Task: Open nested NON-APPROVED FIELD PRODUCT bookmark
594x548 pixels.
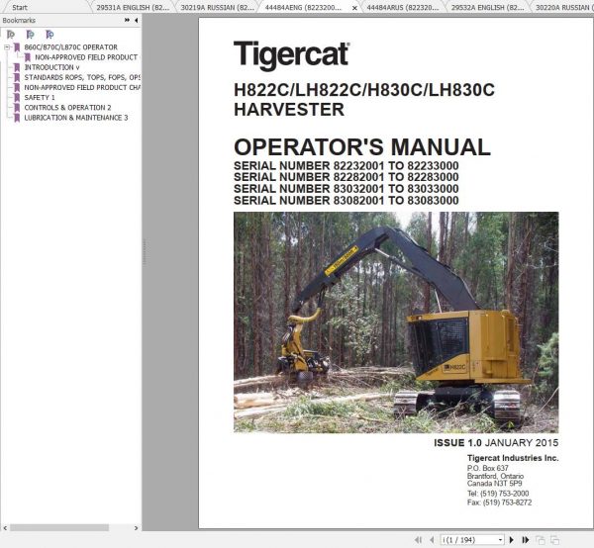Action: pos(86,57)
